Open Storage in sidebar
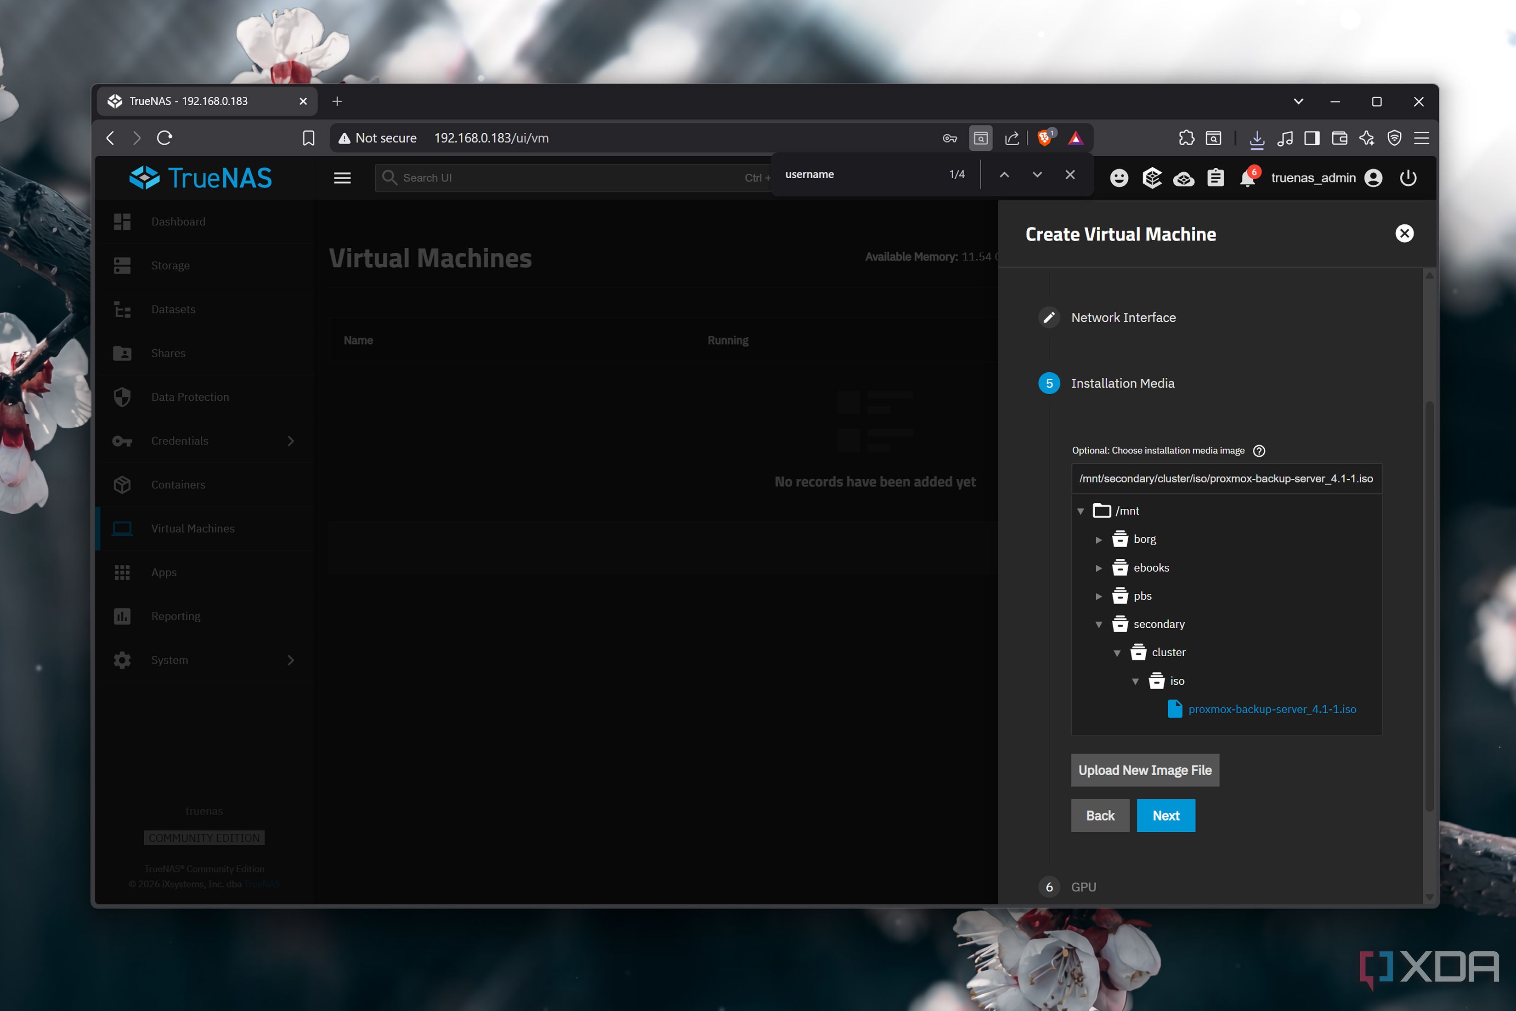Image resolution: width=1516 pixels, height=1011 pixels. coord(205,265)
